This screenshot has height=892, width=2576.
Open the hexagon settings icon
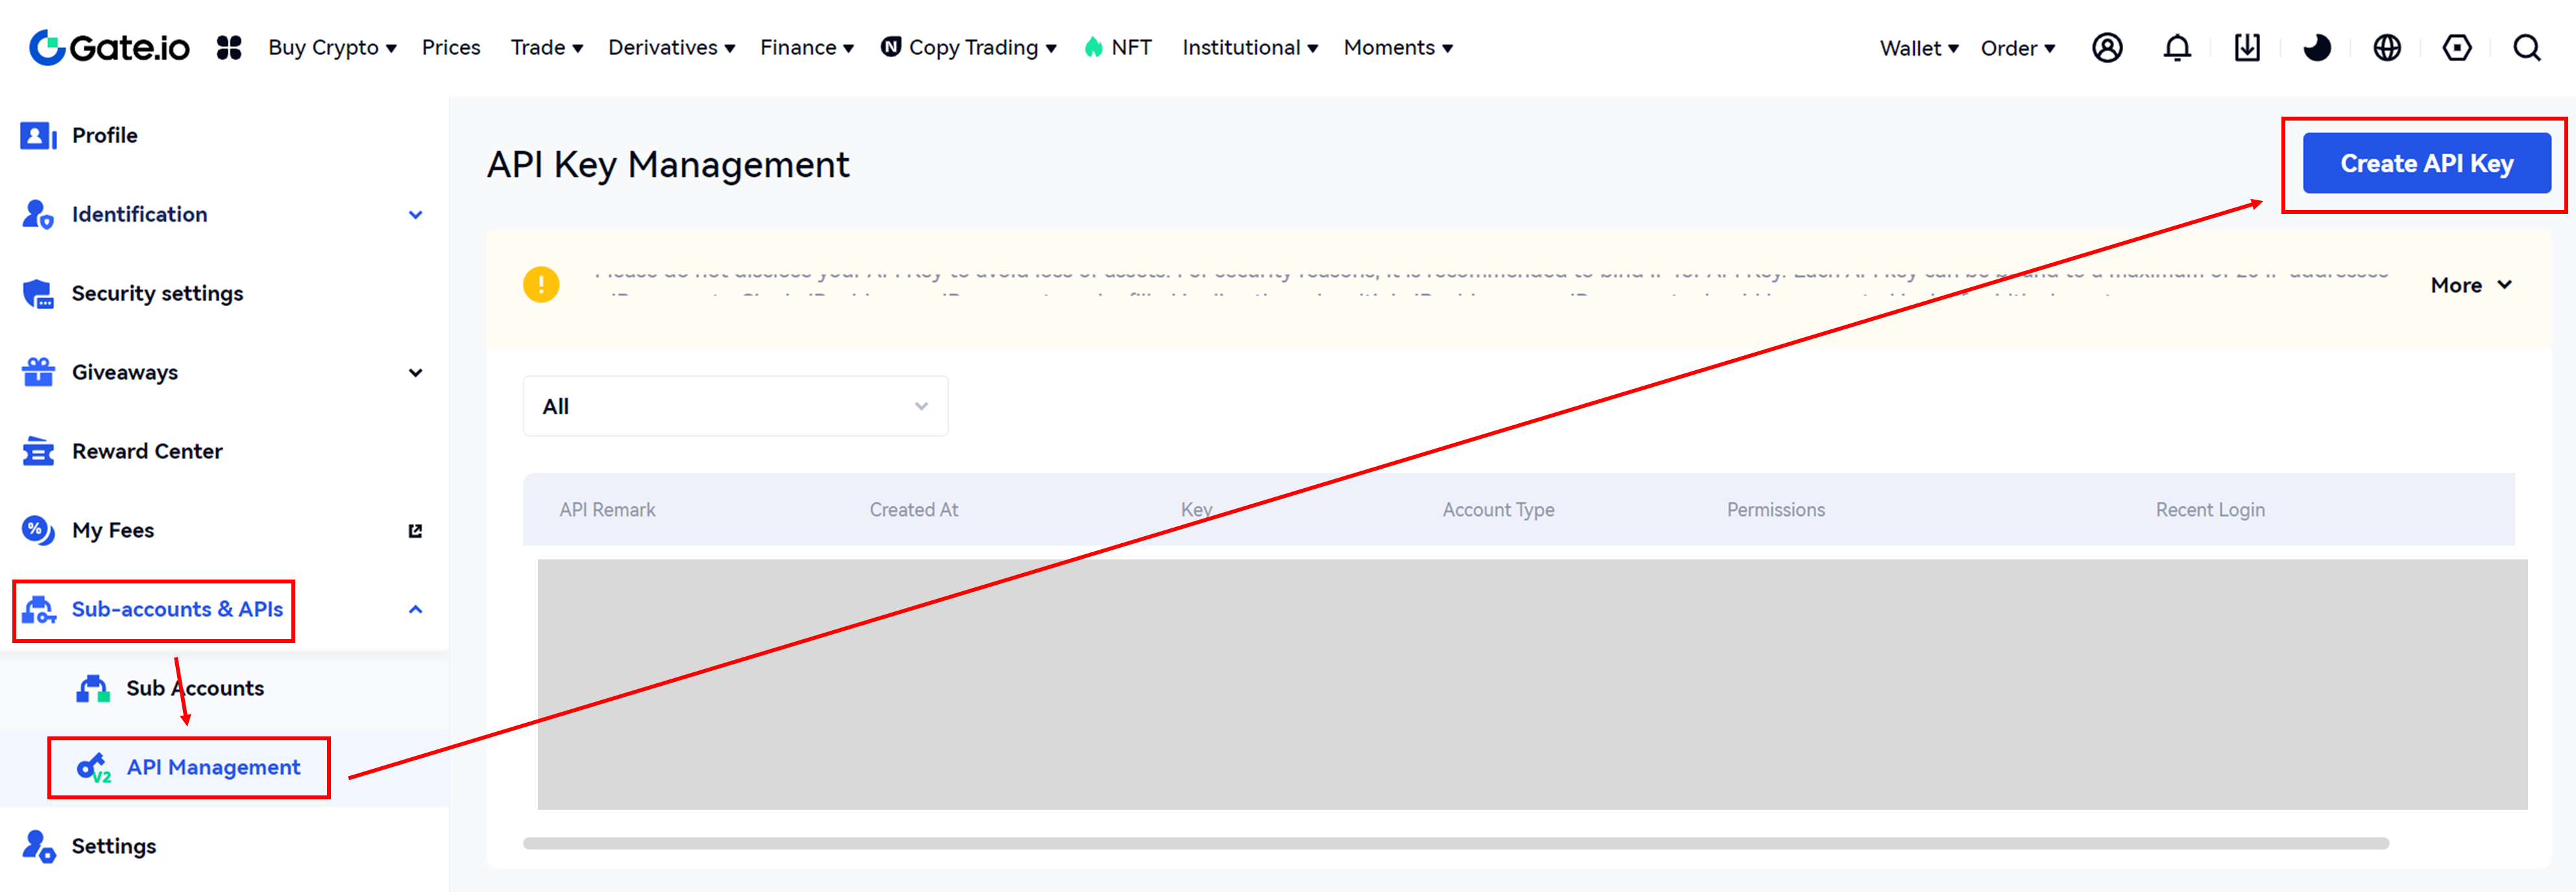2457,47
